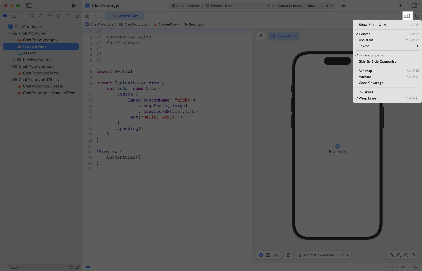The width and height of the screenshot is (422, 271).
Task: Toggle Inline Comparison menu option
Action: (x=373, y=55)
